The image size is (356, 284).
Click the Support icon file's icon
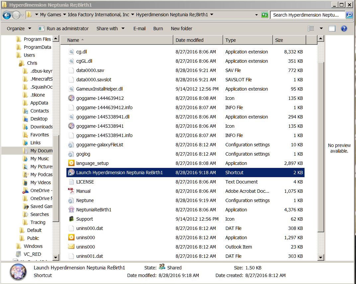[71, 219]
